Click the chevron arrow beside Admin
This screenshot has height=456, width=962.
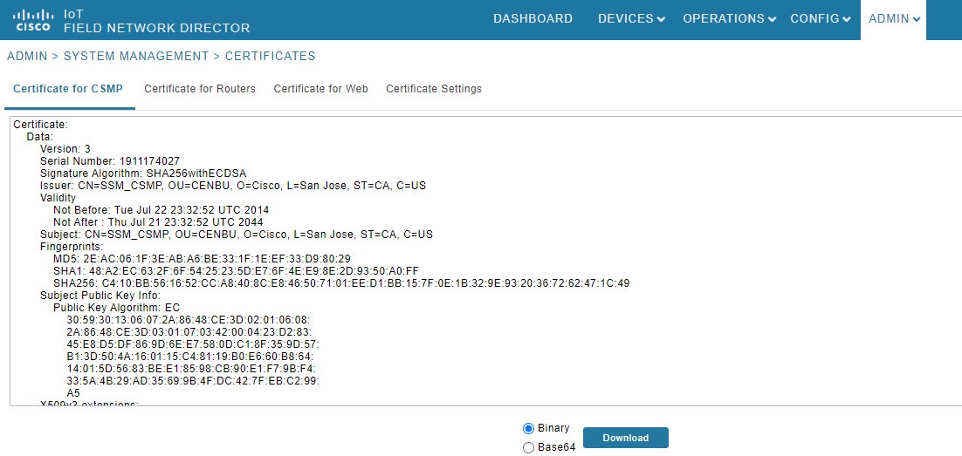pyautogui.click(x=917, y=19)
